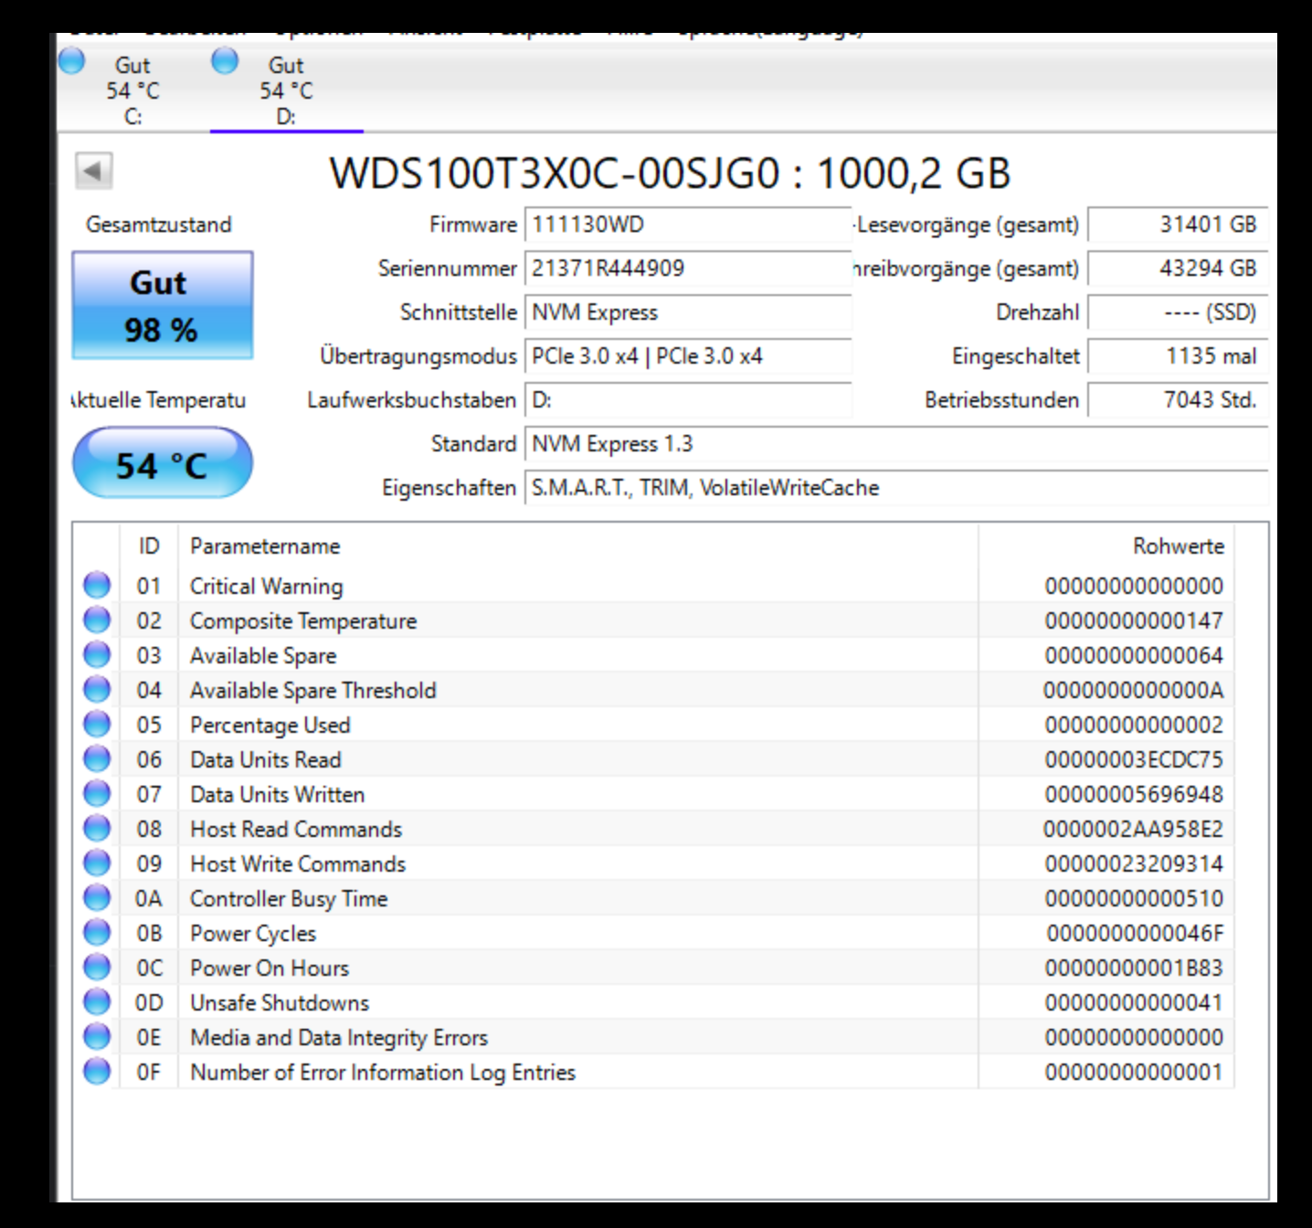The image size is (1312, 1228).
Task: Click the status icon for Percentage Used
Action: 97,724
